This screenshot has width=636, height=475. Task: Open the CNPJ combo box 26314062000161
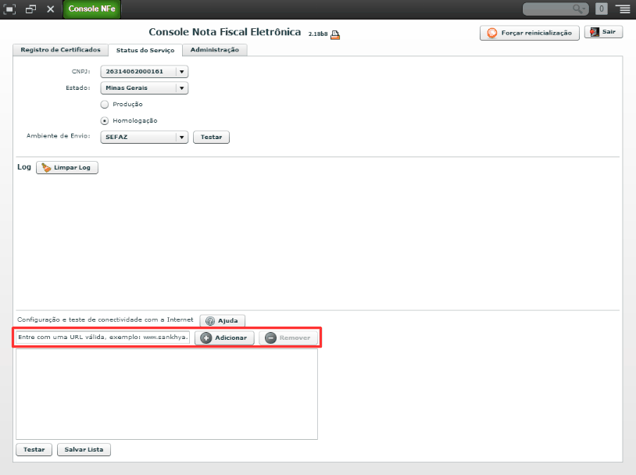144,71
